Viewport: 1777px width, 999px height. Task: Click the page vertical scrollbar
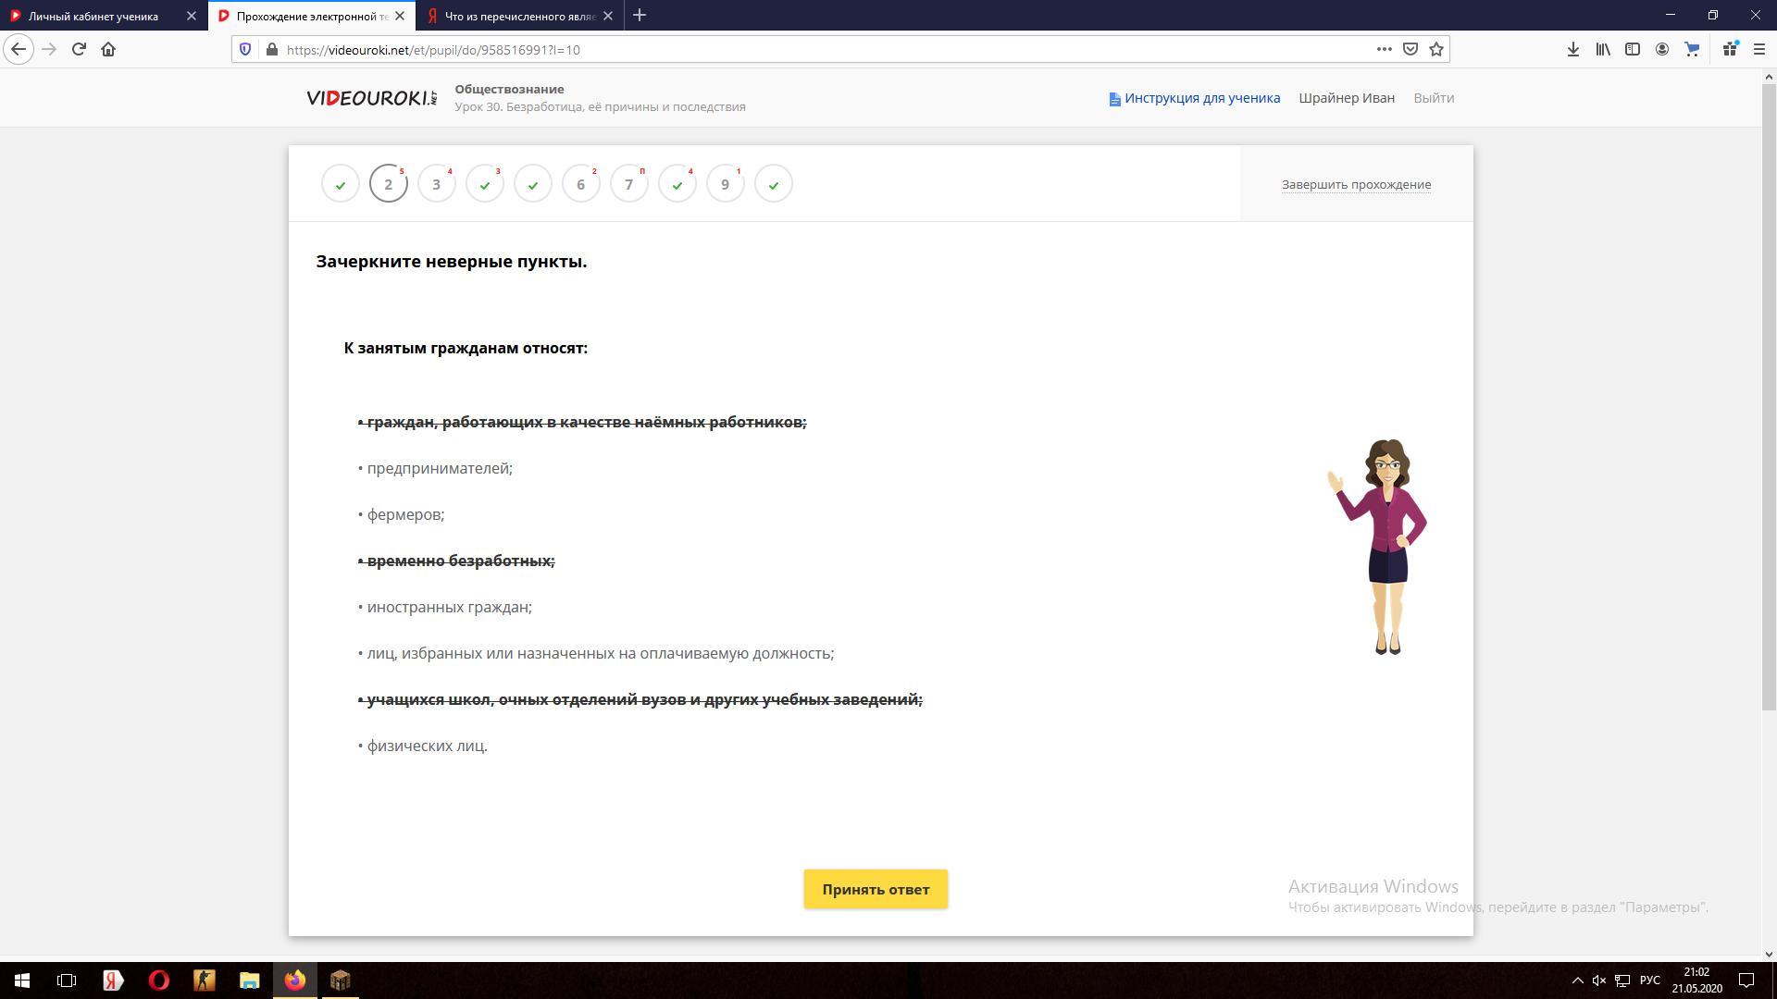pos(1769,398)
